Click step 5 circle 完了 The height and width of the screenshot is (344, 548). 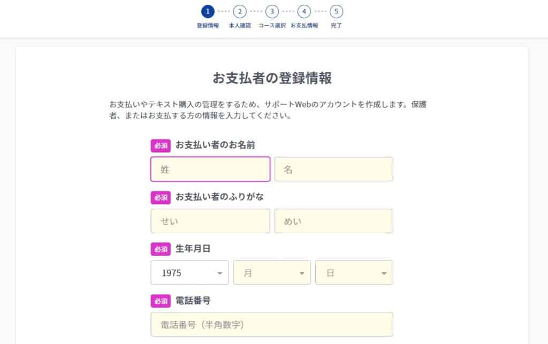336,11
